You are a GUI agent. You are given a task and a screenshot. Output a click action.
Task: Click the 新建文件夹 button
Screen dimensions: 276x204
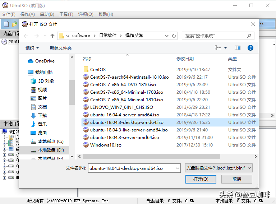[61, 48]
